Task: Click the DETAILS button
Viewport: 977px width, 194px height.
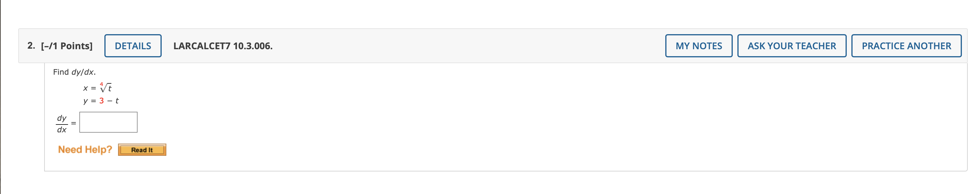Action: pos(133,46)
